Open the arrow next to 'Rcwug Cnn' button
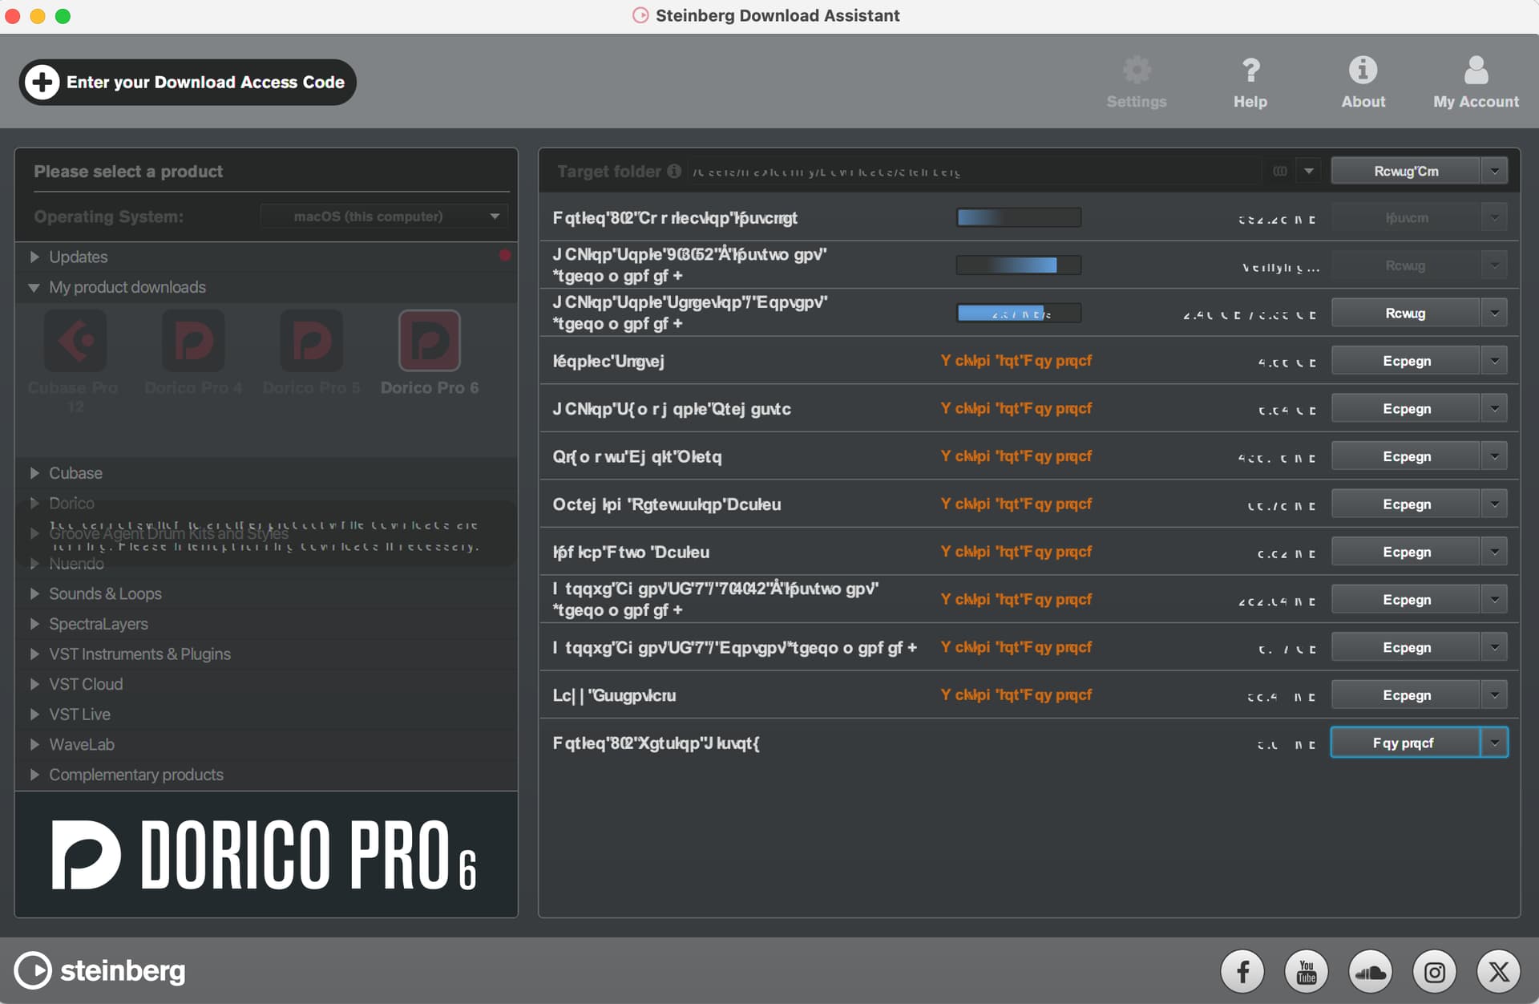The width and height of the screenshot is (1539, 1004). coord(1495,171)
